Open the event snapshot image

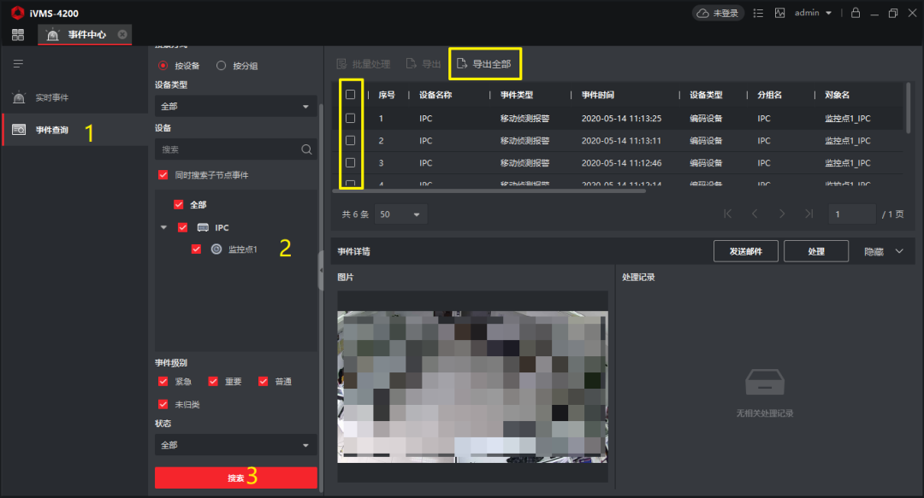click(472, 387)
